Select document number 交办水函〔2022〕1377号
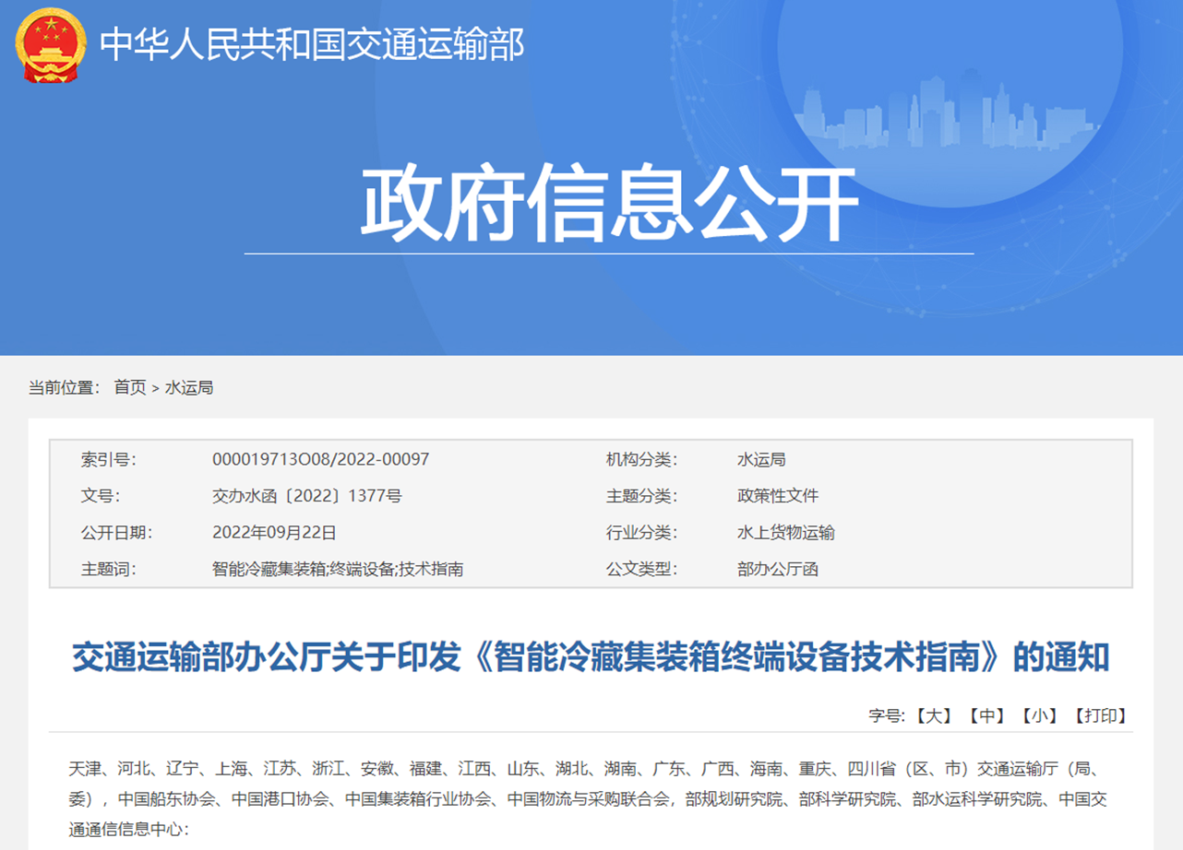The image size is (1183, 850). (307, 496)
